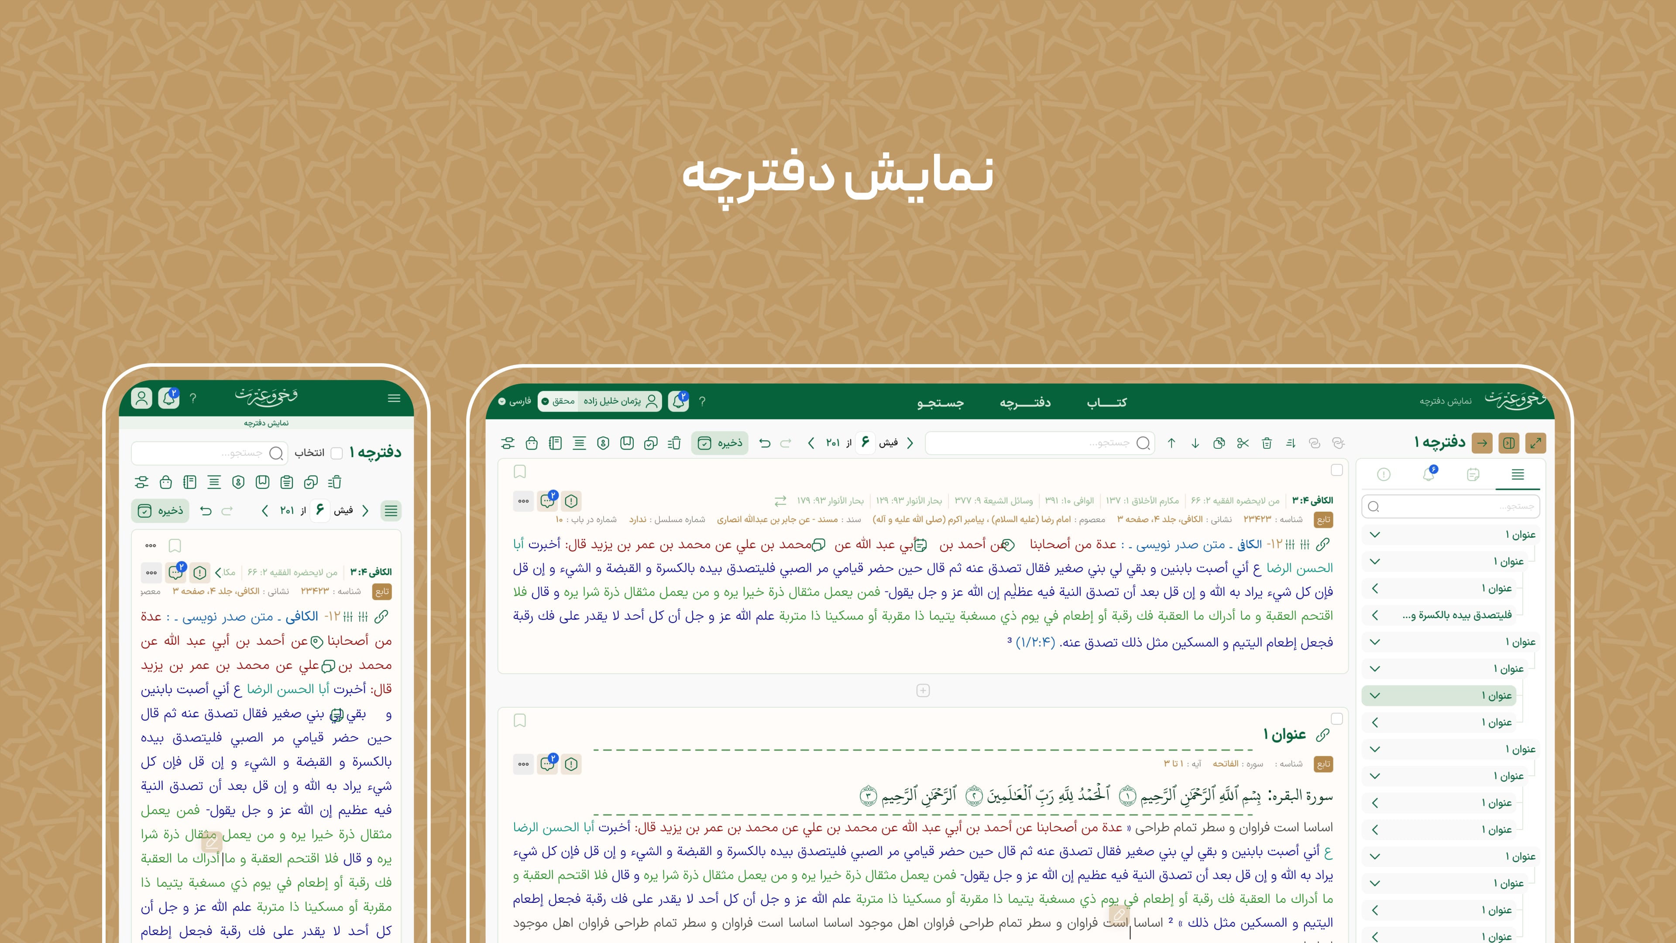
Task: Toggle bookmark on mobile card
Action: point(175,545)
